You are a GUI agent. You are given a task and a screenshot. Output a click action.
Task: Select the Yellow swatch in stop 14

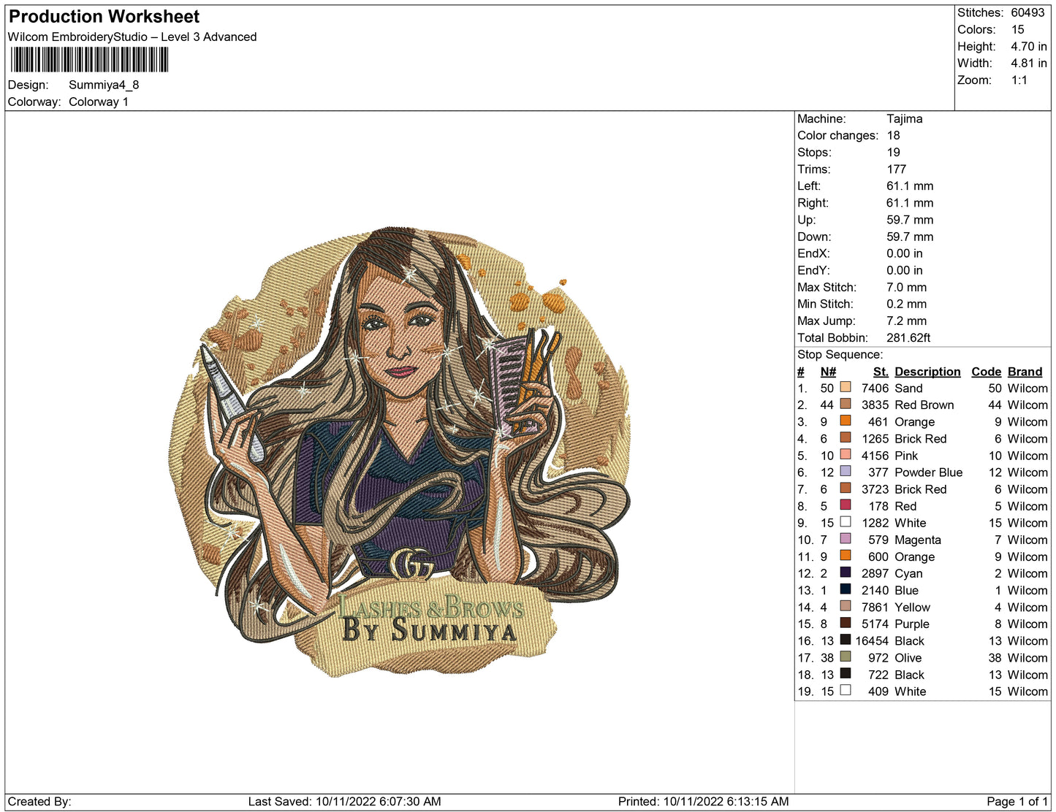point(846,605)
